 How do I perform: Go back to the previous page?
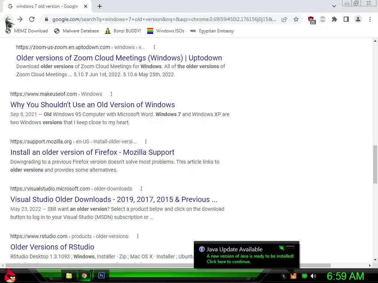coord(8,19)
